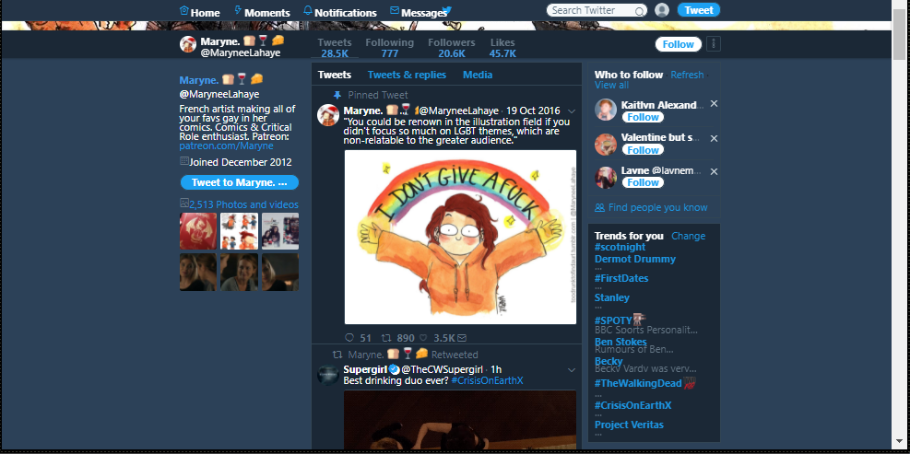Image resolution: width=910 pixels, height=454 pixels.
Task: Dismiss the Valentine follow suggestion
Action: coord(714,138)
